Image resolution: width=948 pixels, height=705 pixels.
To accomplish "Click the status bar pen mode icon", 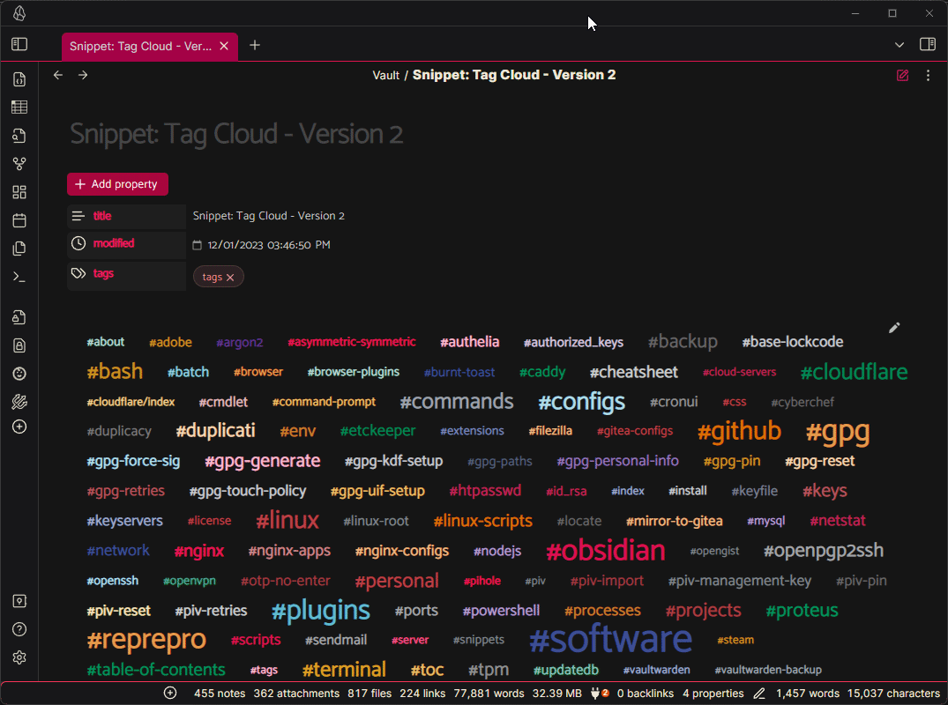I will tap(759, 693).
